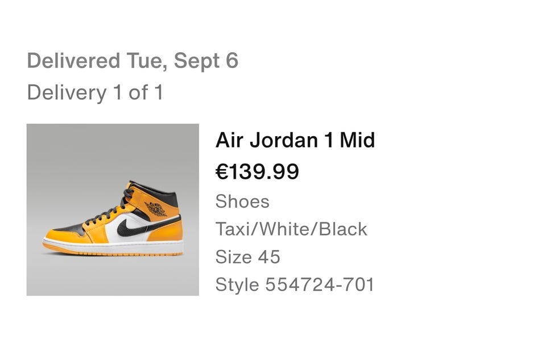Click the Delivery 1 of 1 text

pos(95,92)
